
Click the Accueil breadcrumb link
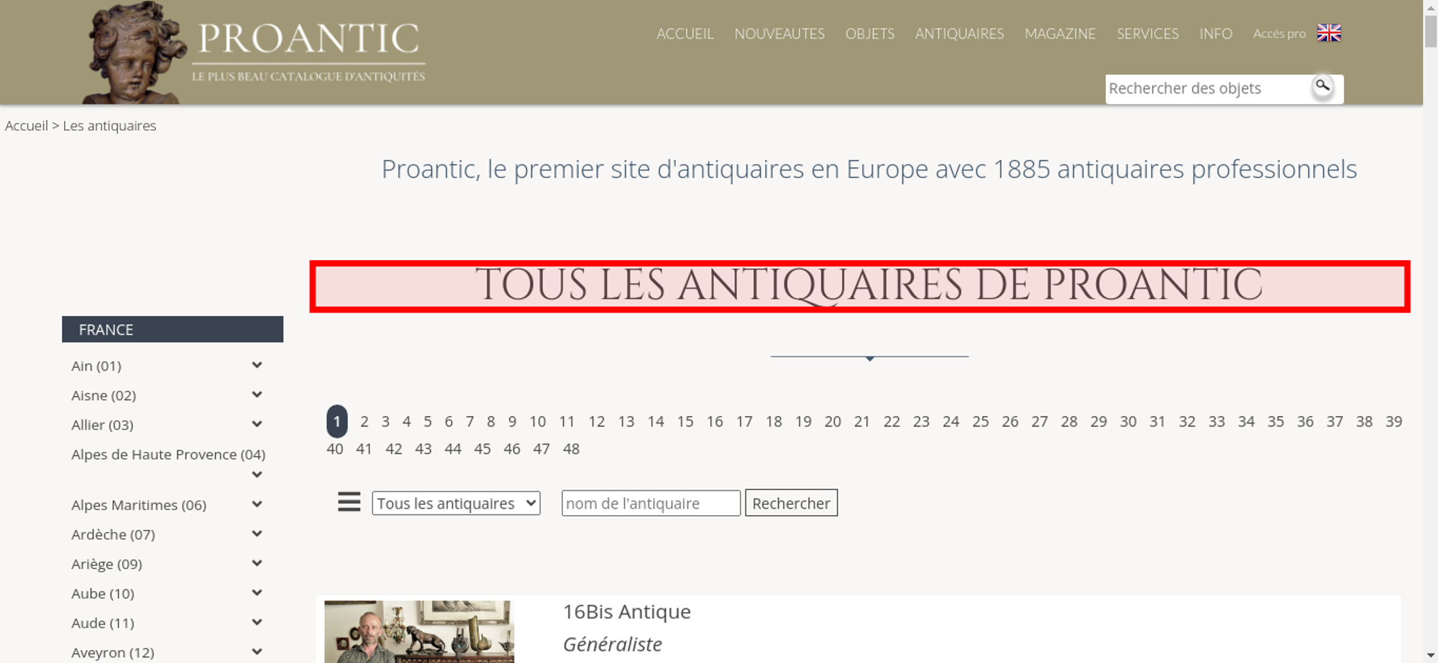coord(26,126)
